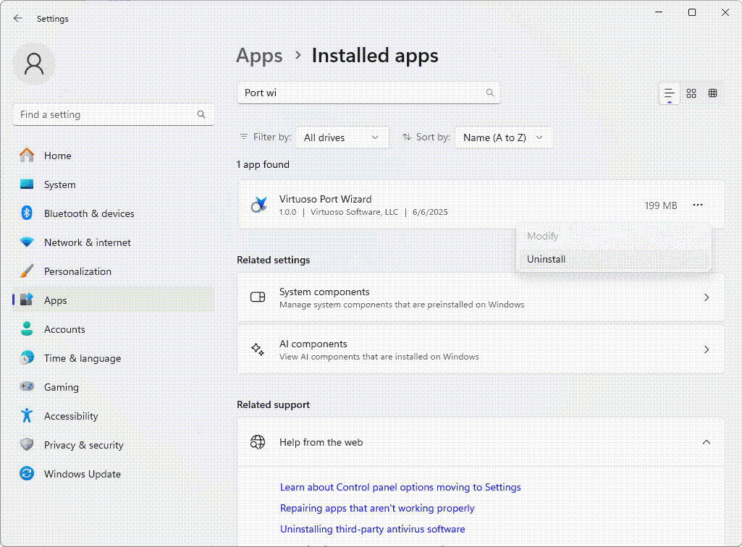Screen dimensions: 742x547
Task: Click the Help from the web globe icon
Action: tap(258, 442)
